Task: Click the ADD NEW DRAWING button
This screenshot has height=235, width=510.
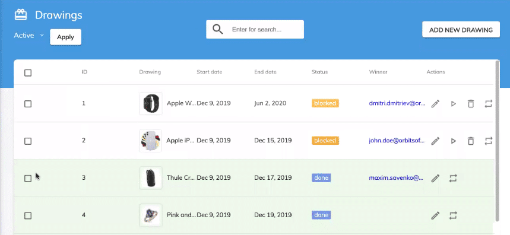Action: pos(461,30)
